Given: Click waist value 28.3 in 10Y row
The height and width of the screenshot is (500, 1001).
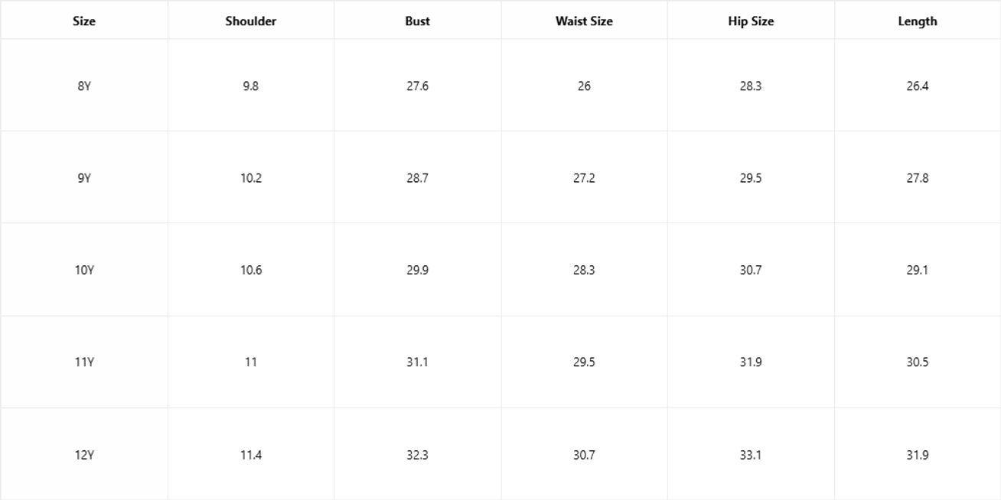Looking at the screenshot, I should click(x=584, y=270).
